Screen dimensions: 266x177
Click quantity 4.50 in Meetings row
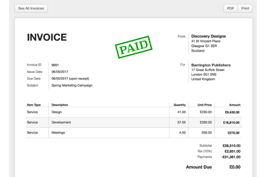click(182, 133)
